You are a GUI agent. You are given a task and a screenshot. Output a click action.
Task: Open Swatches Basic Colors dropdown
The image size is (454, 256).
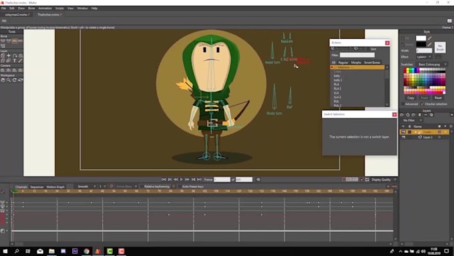pyautogui.click(x=433, y=64)
